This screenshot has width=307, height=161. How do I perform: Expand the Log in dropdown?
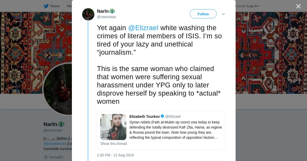[253, 6]
